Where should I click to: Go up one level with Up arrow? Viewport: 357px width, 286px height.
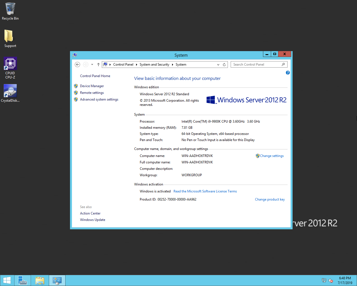[98, 65]
